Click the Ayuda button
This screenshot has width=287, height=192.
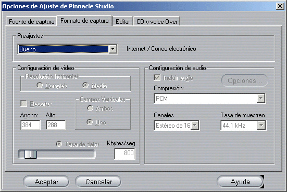pyautogui.click(x=240, y=182)
